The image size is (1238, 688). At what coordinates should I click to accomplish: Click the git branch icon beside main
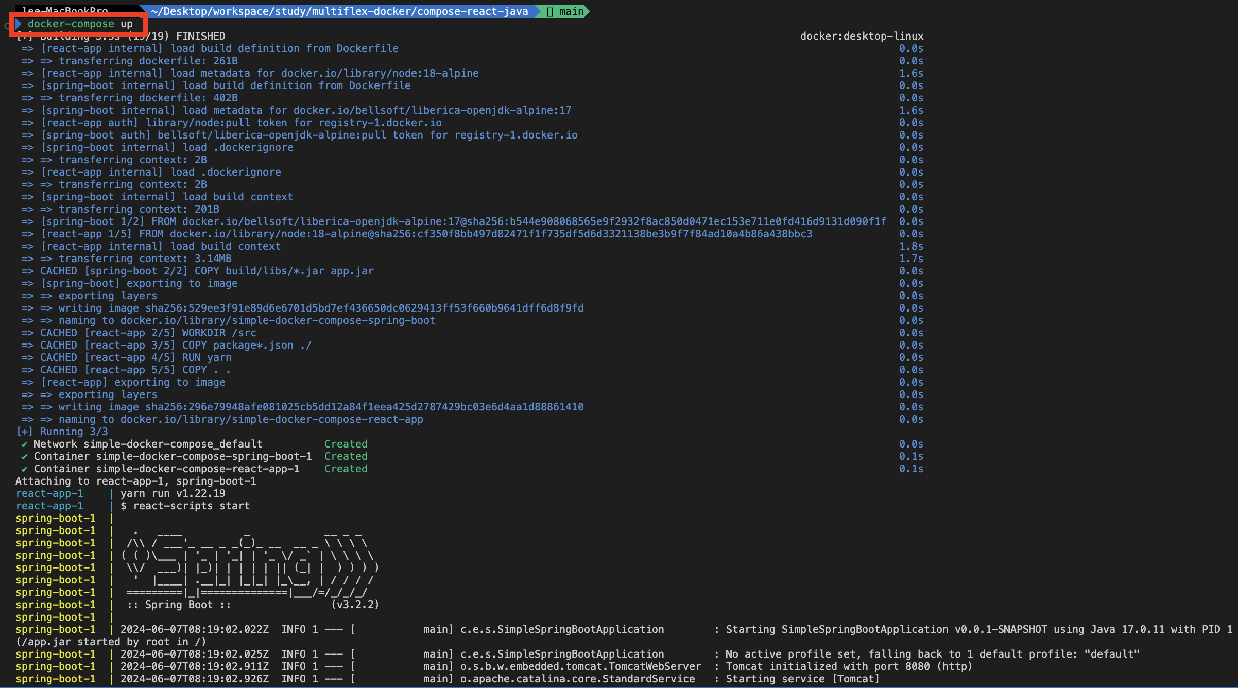tap(550, 11)
